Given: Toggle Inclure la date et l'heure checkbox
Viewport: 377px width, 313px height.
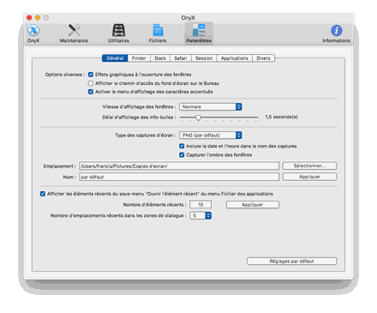Looking at the screenshot, I should pyautogui.click(x=182, y=146).
